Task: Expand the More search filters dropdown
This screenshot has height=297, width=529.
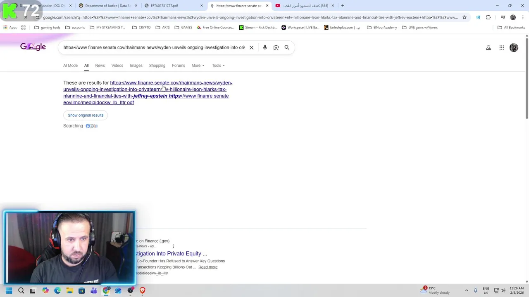Action: (198, 66)
